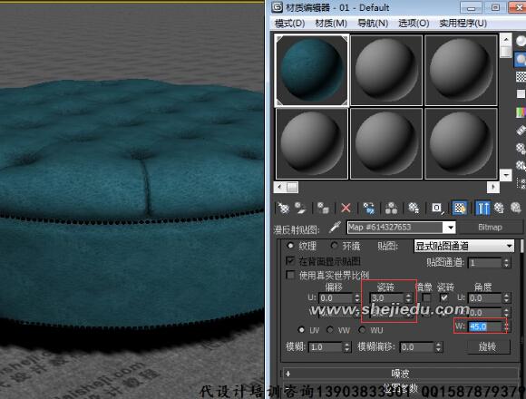Select the 环境 radio button

click(334, 246)
